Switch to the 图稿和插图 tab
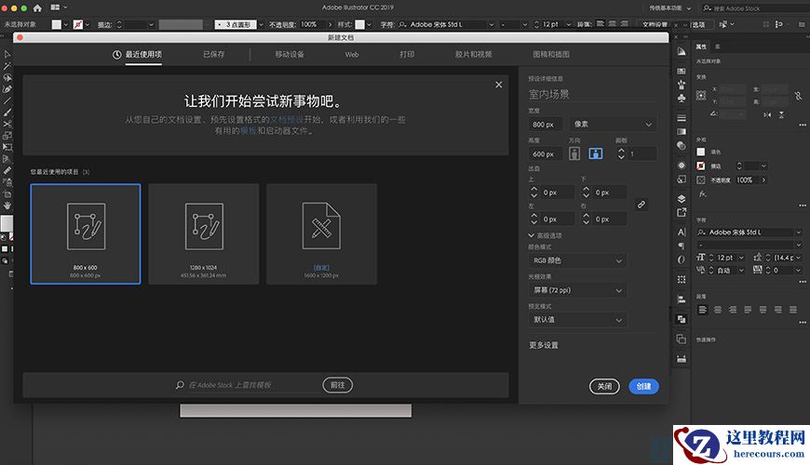Viewport: 810px width, 465px height. click(551, 54)
